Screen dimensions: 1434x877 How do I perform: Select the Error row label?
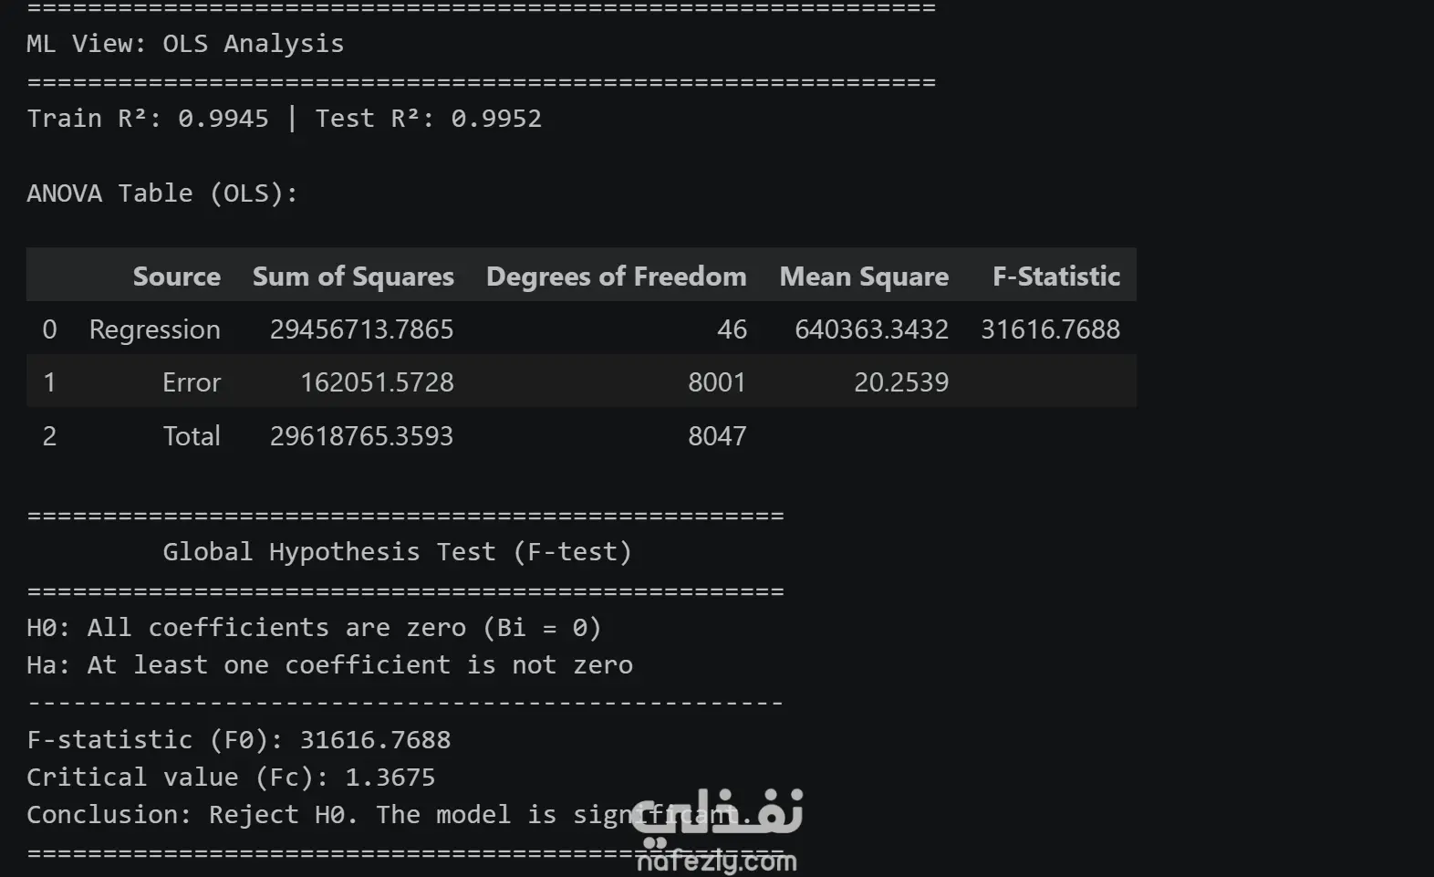[192, 382]
